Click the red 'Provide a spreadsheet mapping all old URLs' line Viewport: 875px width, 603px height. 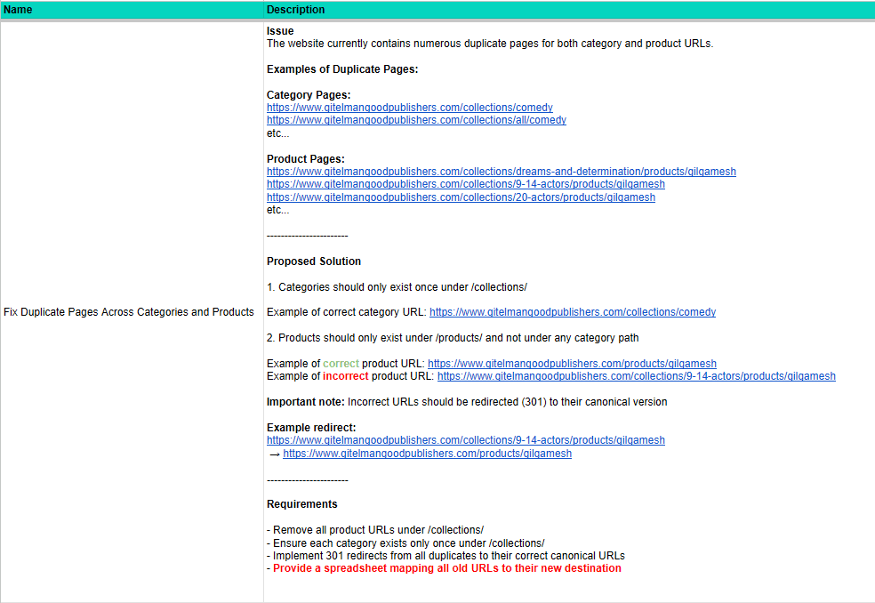(445, 568)
